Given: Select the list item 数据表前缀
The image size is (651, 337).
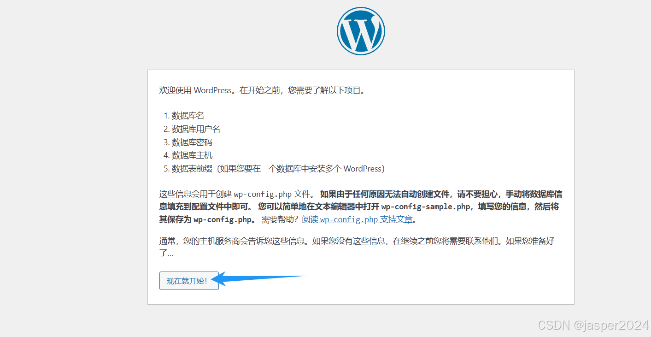Looking at the screenshot, I should tap(278, 169).
